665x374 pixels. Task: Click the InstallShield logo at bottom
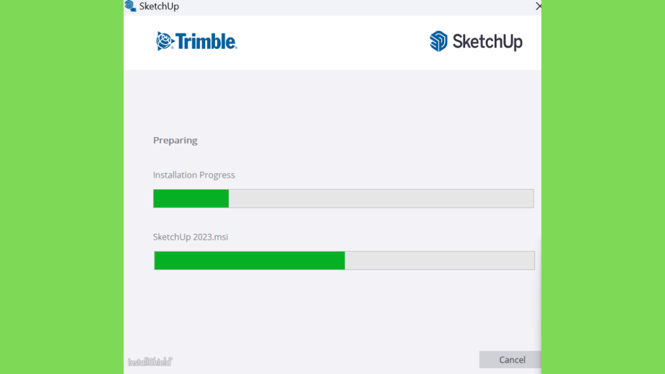(x=150, y=362)
